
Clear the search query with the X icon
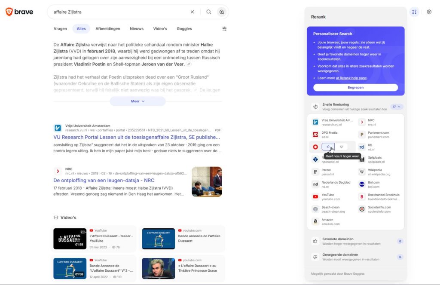click(x=192, y=12)
